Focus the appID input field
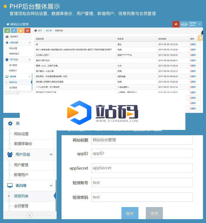The image size is (206, 223). coord(142,153)
